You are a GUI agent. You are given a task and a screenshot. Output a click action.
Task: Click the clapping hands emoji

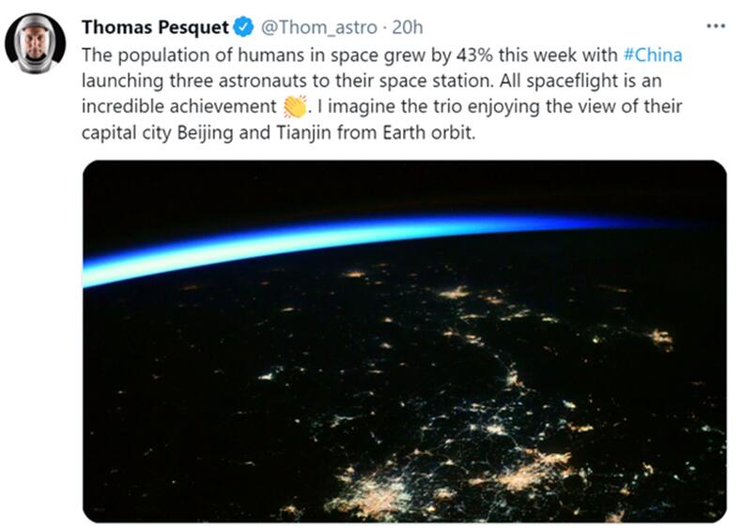pos(295,107)
